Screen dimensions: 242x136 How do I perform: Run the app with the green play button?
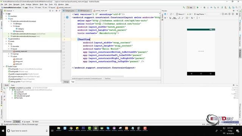point(197,8)
